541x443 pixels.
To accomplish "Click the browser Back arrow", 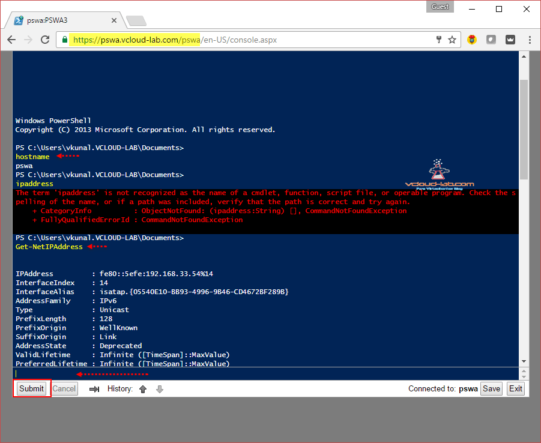I will (x=11, y=40).
